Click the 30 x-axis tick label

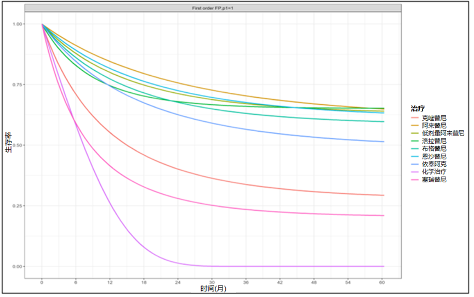pos(213,282)
